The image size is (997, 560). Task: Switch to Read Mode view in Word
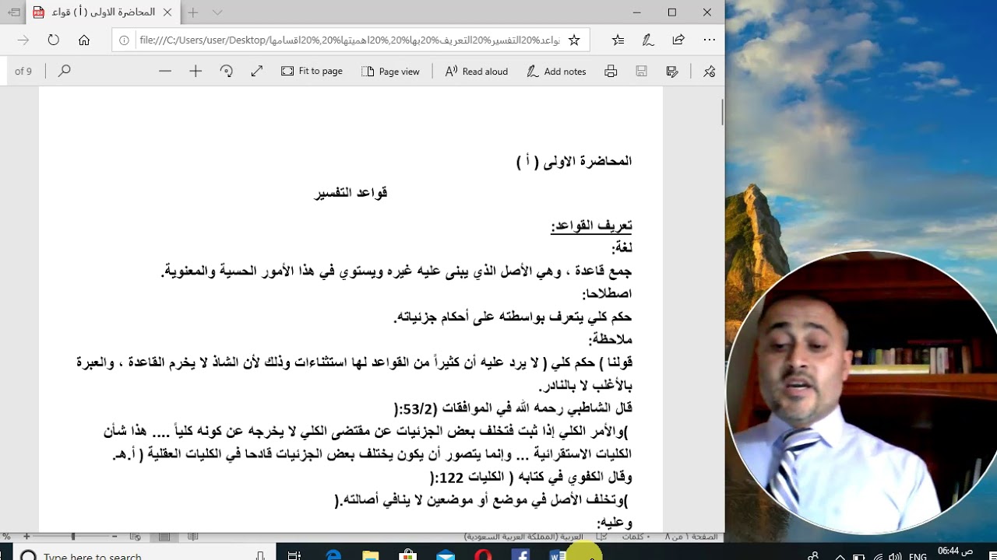192,537
